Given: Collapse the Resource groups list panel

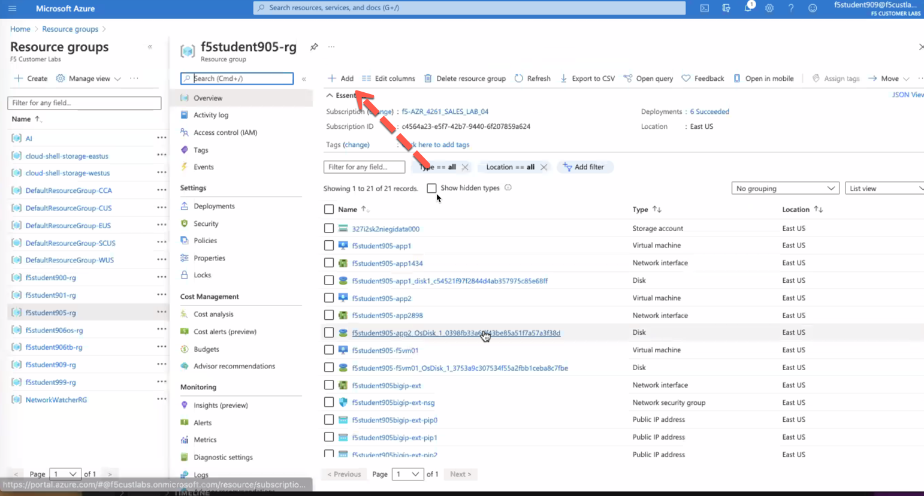Looking at the screenshot, I should pyautogui.click(x=150, y=47).
